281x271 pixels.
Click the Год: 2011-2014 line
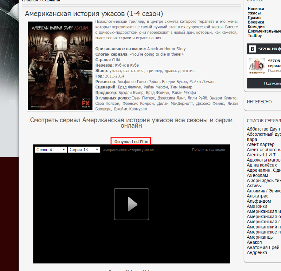[110, 76]
